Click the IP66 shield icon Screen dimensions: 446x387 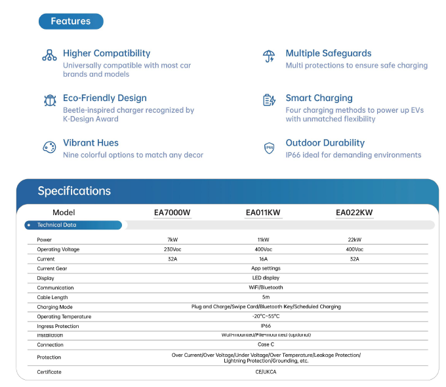[x=269, y=148]
